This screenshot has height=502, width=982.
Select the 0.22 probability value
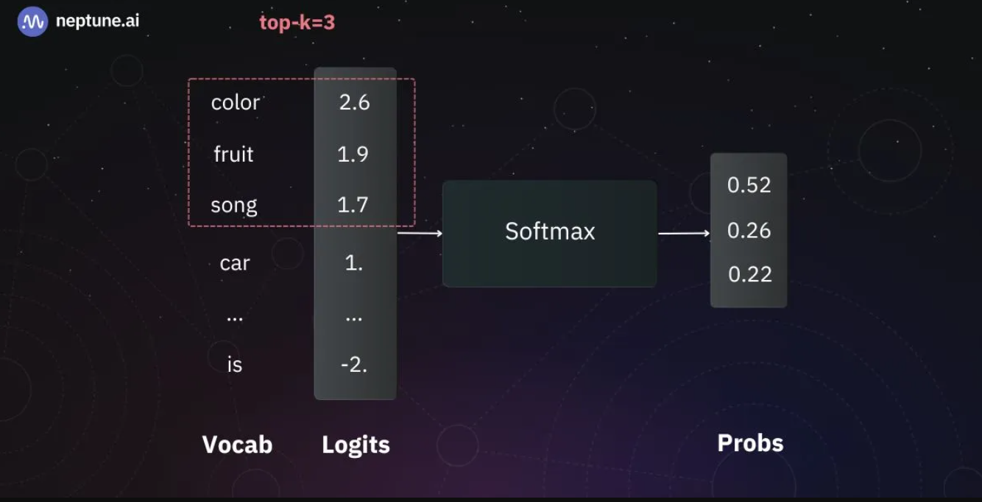749,275
